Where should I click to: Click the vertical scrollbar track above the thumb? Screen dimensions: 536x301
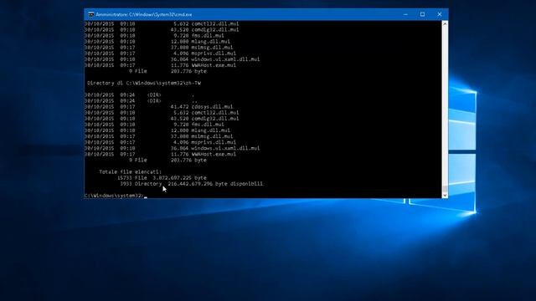pyautogui.click(x=445, y=106)
